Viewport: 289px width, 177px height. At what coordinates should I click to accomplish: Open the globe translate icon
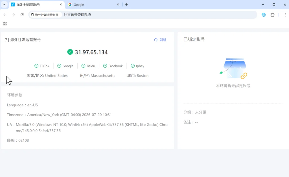point(264,15)
